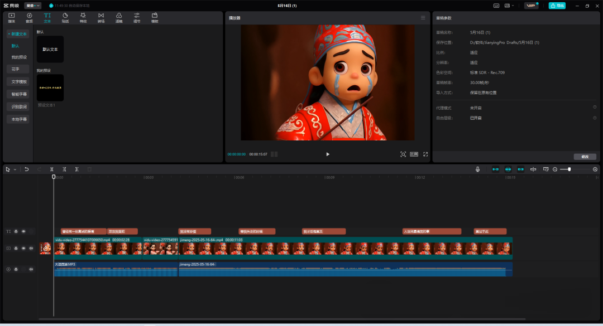Image resolution: width=603 pixels, height=326 pixels.
Task: Open the 识别歌词 category
Action: click(18, 107)
